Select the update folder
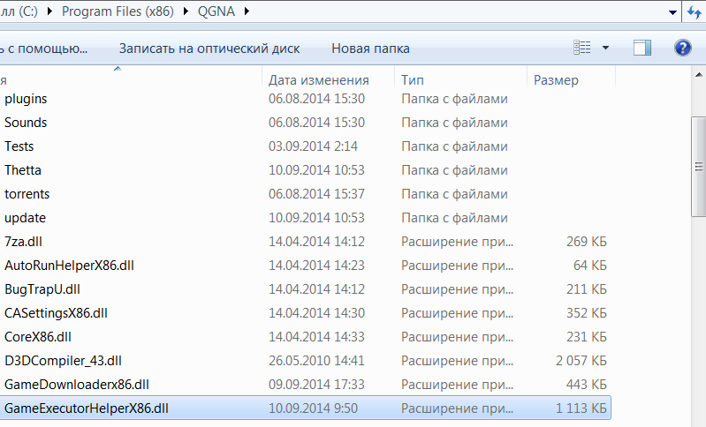The height and width of the screenshot is (427, 706). click(x=26, y=218)
